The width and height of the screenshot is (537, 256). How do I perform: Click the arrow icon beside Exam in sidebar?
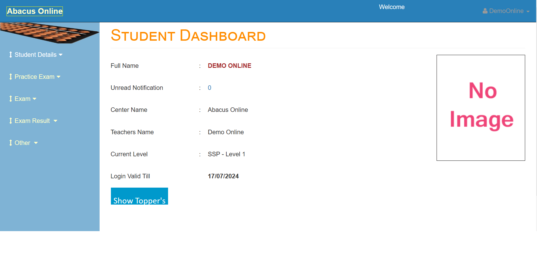tap(11, 99)
